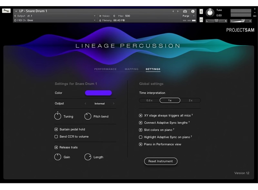Go to previous instrument with left arrow
The image size is (258, 190).
point(173,11)
